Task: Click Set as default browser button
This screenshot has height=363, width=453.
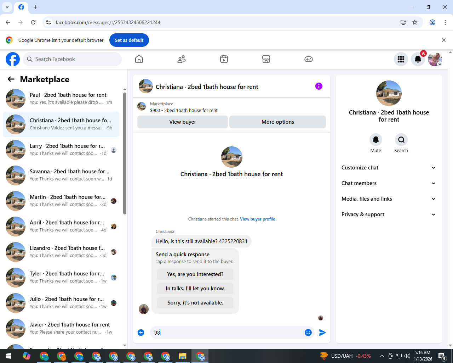Action: click(129, 40)
